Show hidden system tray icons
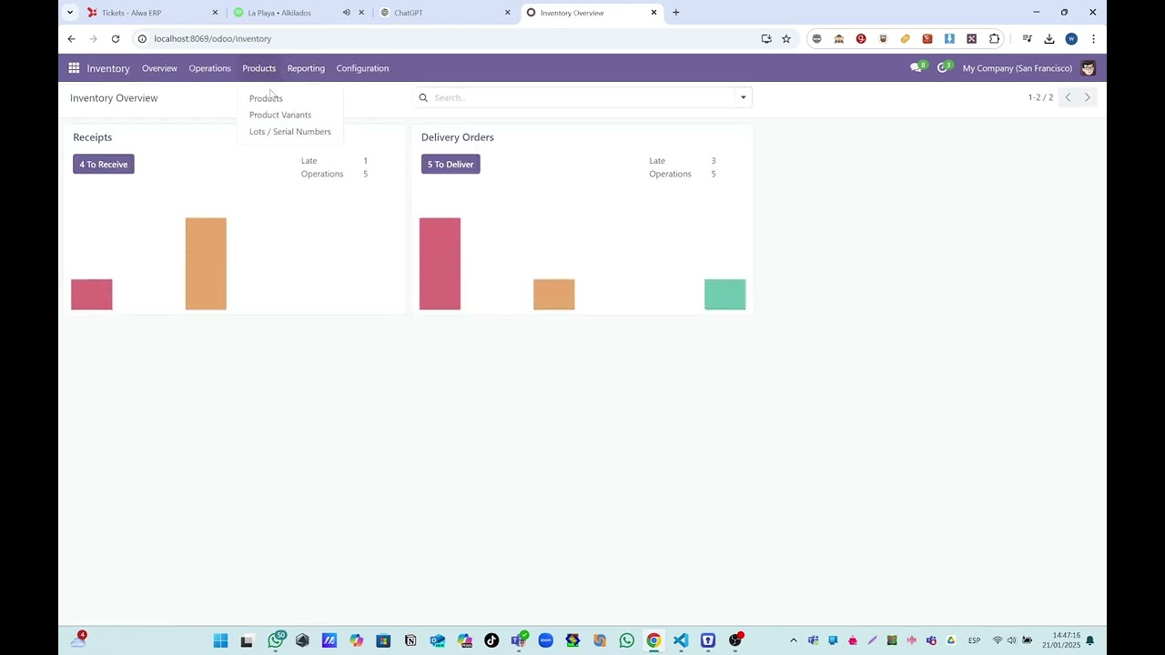 [x=794, y=640]
